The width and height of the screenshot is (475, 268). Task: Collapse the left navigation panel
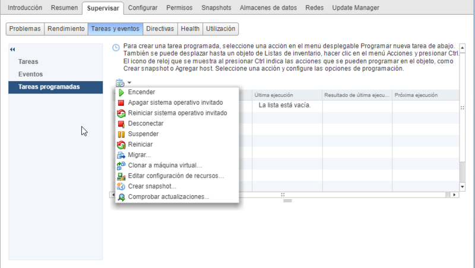coord(13,49)
